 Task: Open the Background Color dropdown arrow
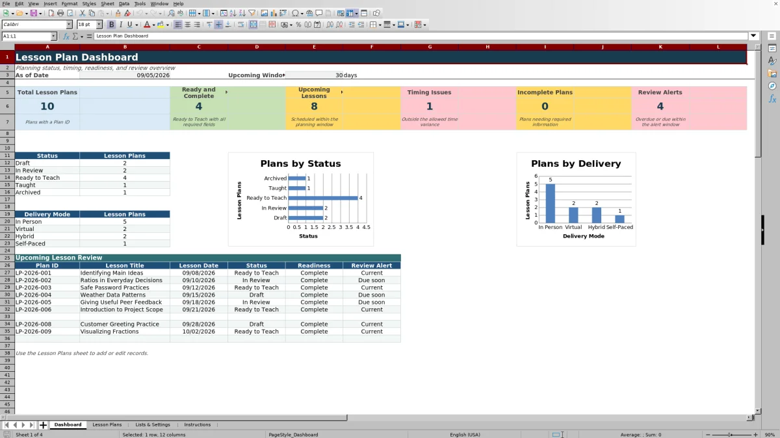(167, 25)
